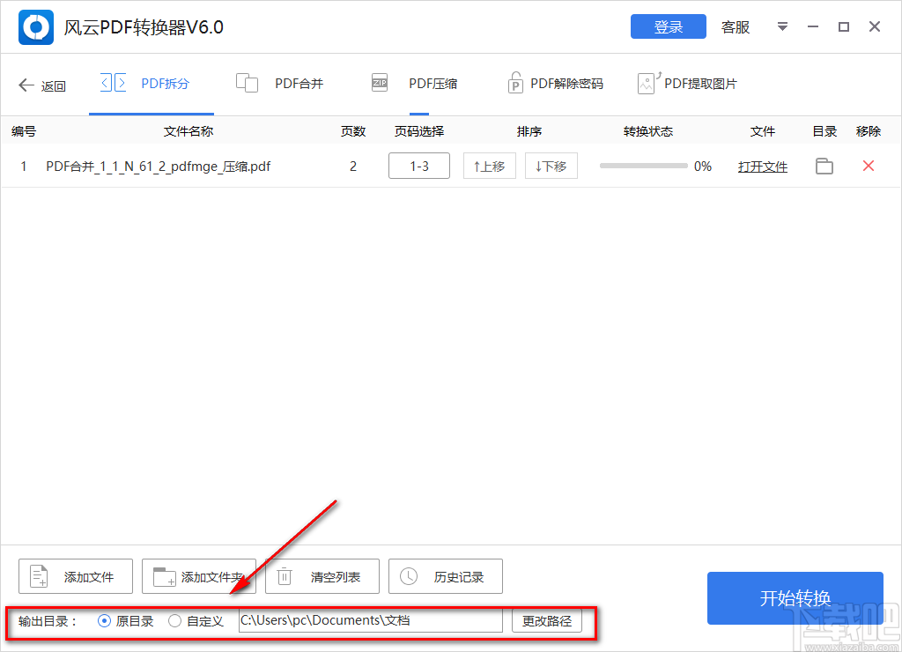Click the back arrow next to 返回
This screenshot has height=652, width=902.
26,85
